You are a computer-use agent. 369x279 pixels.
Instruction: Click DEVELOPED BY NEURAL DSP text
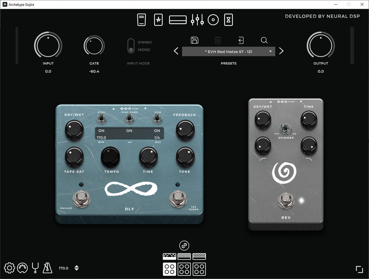322,16
